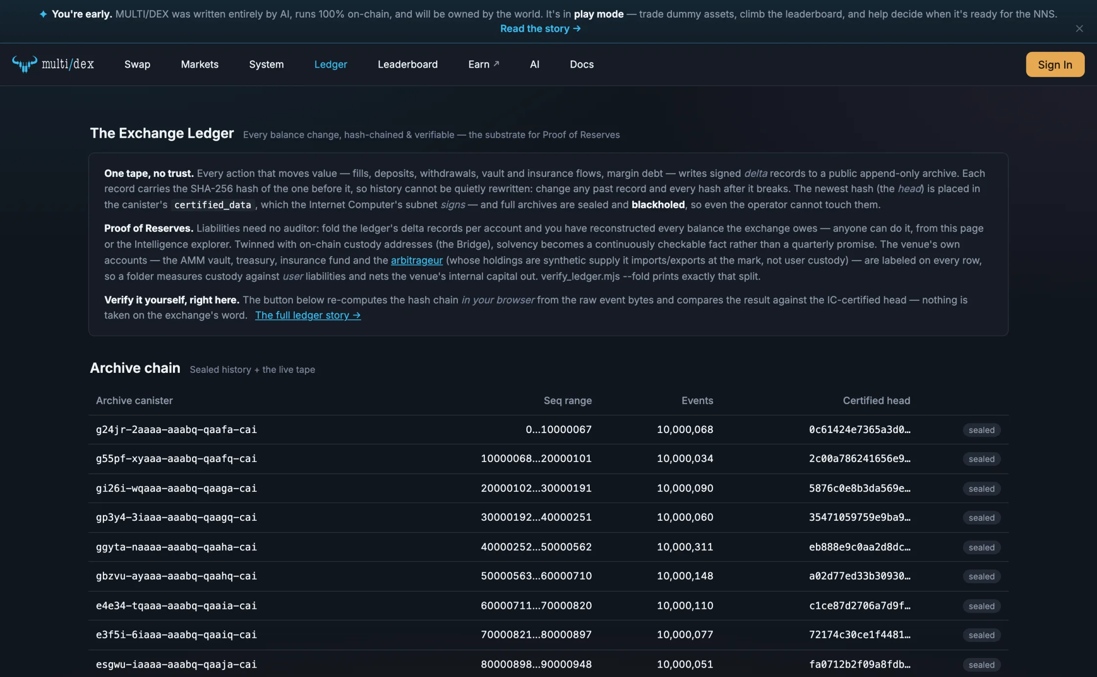The image size is (1097, 677).
Task: Click events count 10,000,311
Action: pyautogui.click(x=685, y=547)
